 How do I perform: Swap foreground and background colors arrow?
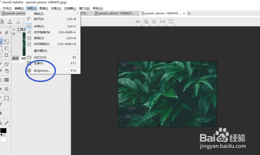(4, 135)
